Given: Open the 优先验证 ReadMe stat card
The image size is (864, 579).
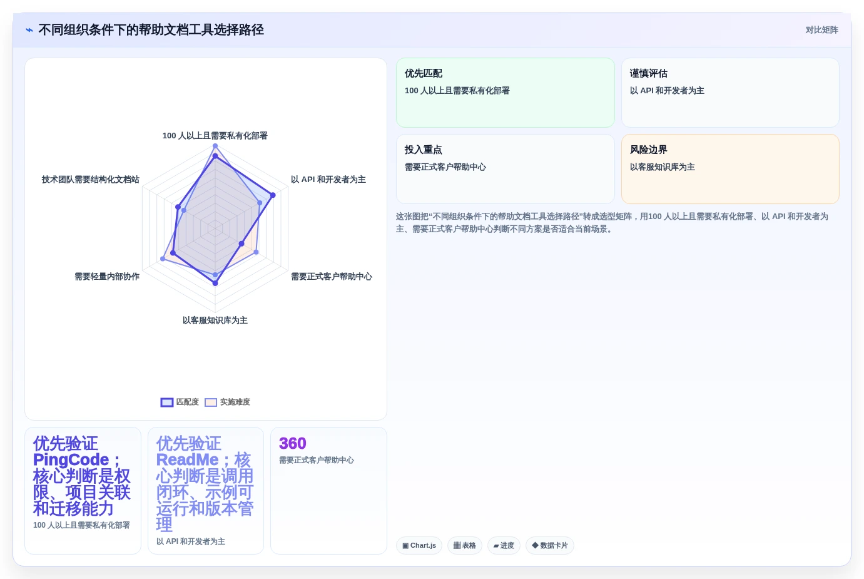Looking at the screenshot, I should point(206,491).
